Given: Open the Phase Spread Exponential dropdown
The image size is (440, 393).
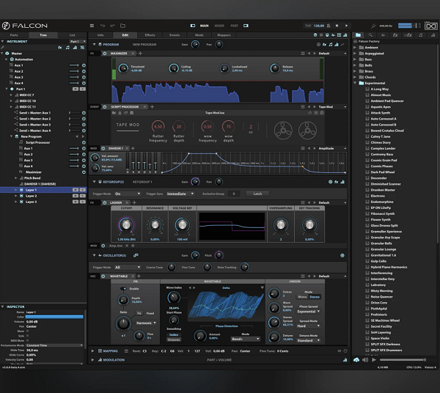Looking at the screenshot, I should point(309,312).
